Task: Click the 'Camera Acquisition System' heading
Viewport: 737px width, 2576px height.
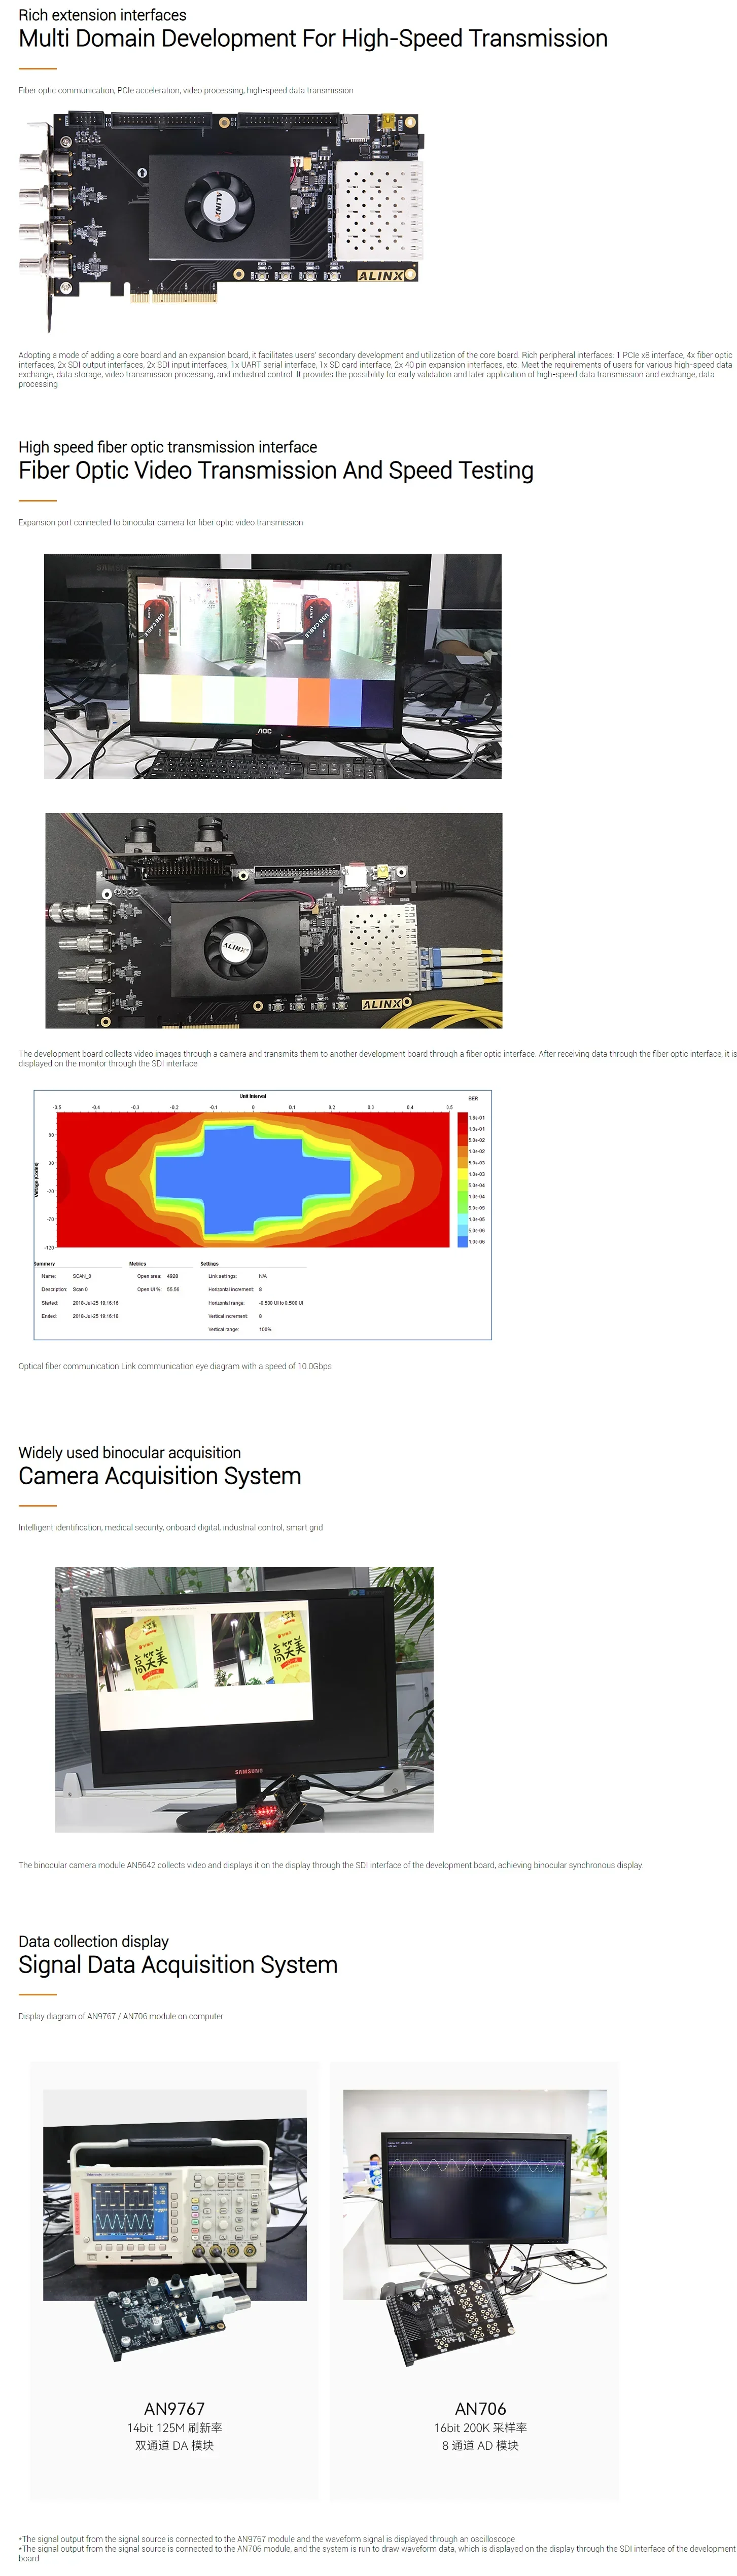Action: [159, 1476]
